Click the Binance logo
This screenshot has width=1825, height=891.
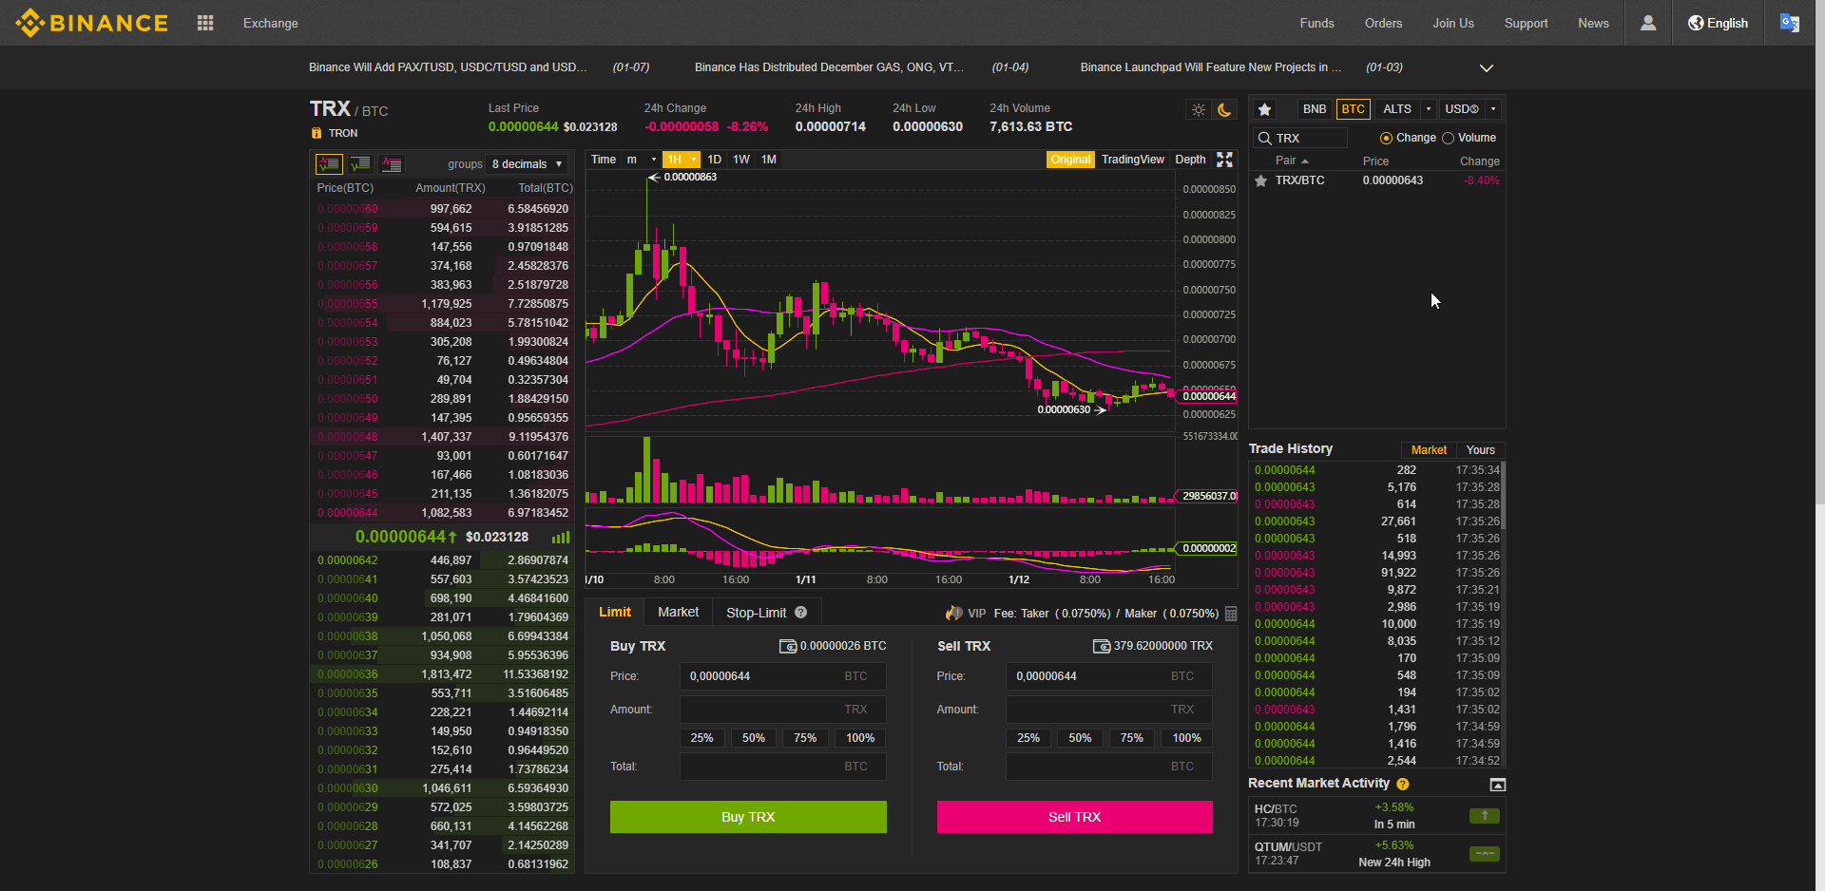click(92, 23)
